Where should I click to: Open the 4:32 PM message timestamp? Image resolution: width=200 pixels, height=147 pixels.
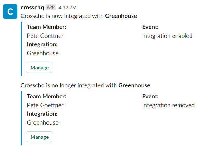67,8
